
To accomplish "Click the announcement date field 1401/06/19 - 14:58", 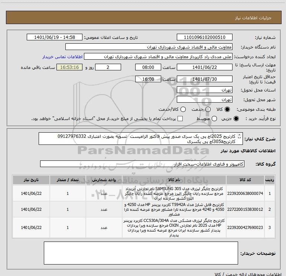I will [x=55, y=37].
